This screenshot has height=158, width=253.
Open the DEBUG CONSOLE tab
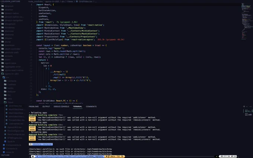(61, 107)
